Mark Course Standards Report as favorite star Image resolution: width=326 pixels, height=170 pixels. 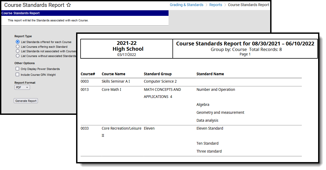[x=68, y=5]
